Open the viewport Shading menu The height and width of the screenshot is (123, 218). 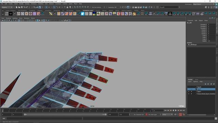point(8,18)
